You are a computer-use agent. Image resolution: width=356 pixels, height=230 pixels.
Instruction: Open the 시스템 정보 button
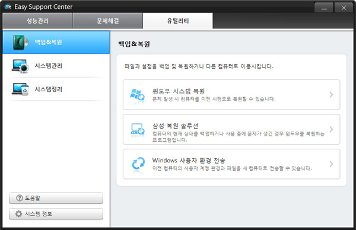point(56,214)
